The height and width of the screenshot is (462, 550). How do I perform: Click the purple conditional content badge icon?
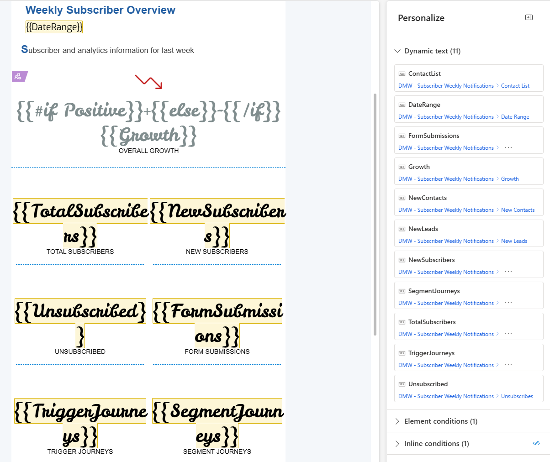[x=18, y=76]
